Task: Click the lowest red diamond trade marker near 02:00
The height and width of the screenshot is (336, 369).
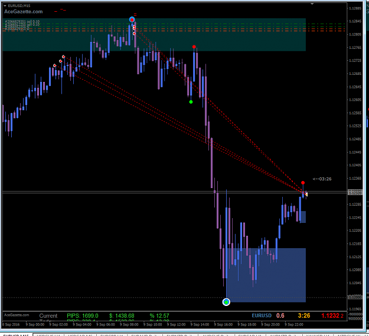Action: click(x=54, y=65)
